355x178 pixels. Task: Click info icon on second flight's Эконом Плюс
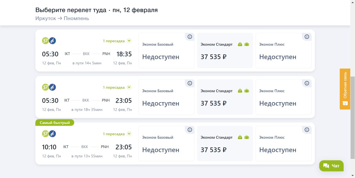pyautogui.click(x=307, y=83)
